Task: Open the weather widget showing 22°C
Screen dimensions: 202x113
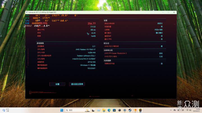Action: 6,110
